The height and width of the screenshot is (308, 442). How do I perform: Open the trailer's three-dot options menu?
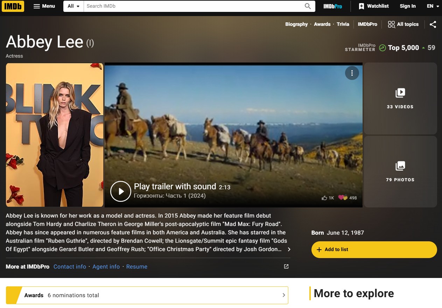tap(352, 73)
